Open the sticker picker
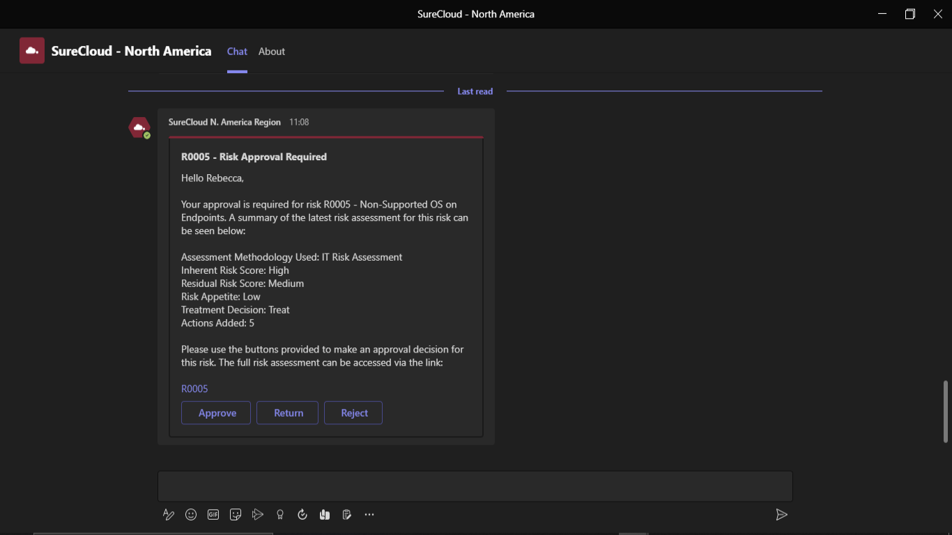 [x=236, y=515]
